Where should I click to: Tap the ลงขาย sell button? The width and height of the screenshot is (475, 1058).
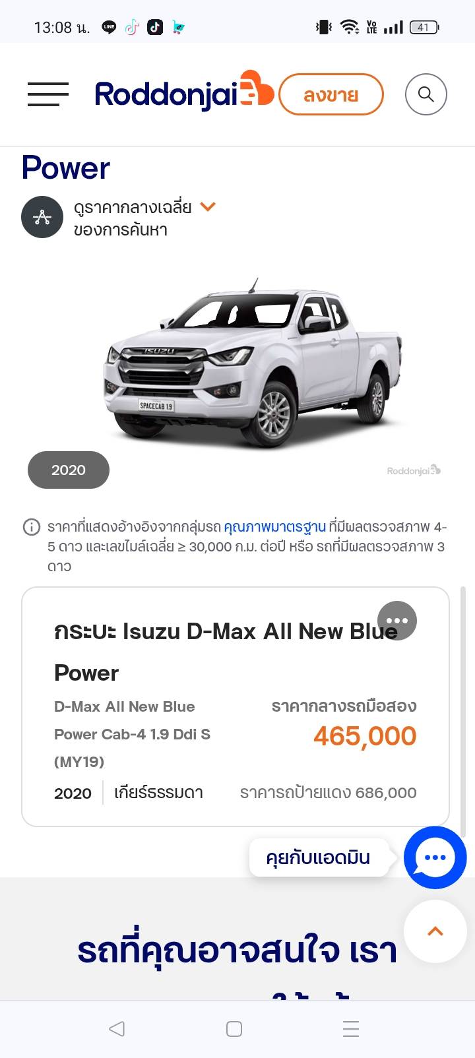[x=331, y=95]
